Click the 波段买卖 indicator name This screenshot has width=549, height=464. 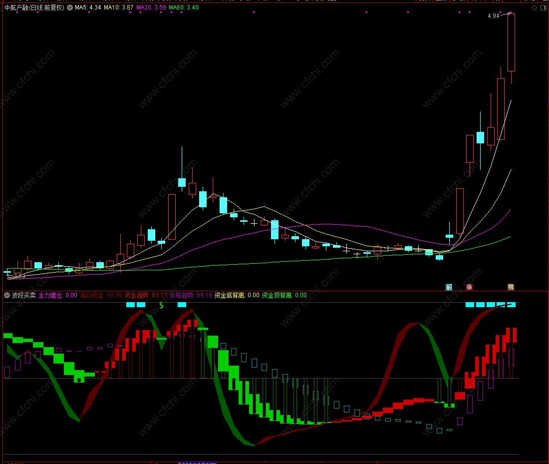click(24, 296)
